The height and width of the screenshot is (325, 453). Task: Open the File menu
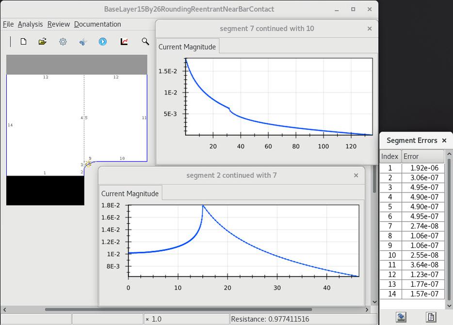8,24
